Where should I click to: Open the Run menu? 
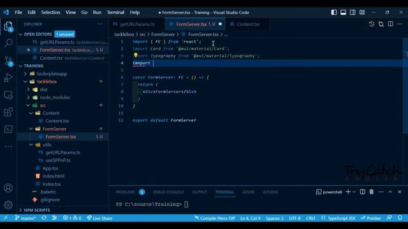[x=97, y=12]
